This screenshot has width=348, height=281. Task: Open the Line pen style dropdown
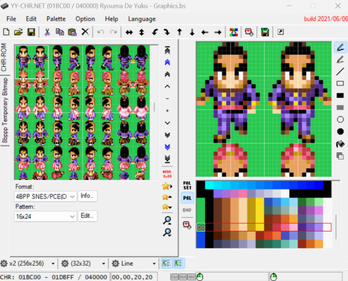pos(134,264)
